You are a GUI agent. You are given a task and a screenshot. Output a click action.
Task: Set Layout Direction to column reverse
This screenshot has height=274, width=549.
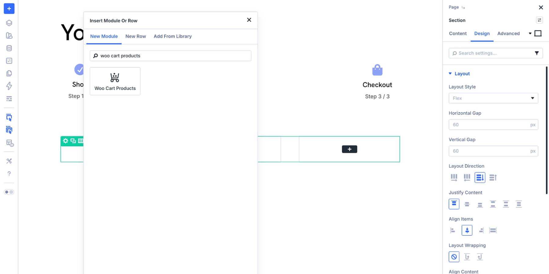[x=493, y=177]
